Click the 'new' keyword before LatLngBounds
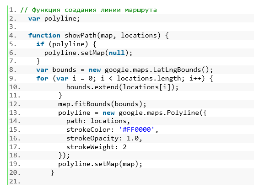The width and height of the screenshot is (254, 188). point(95,70)
